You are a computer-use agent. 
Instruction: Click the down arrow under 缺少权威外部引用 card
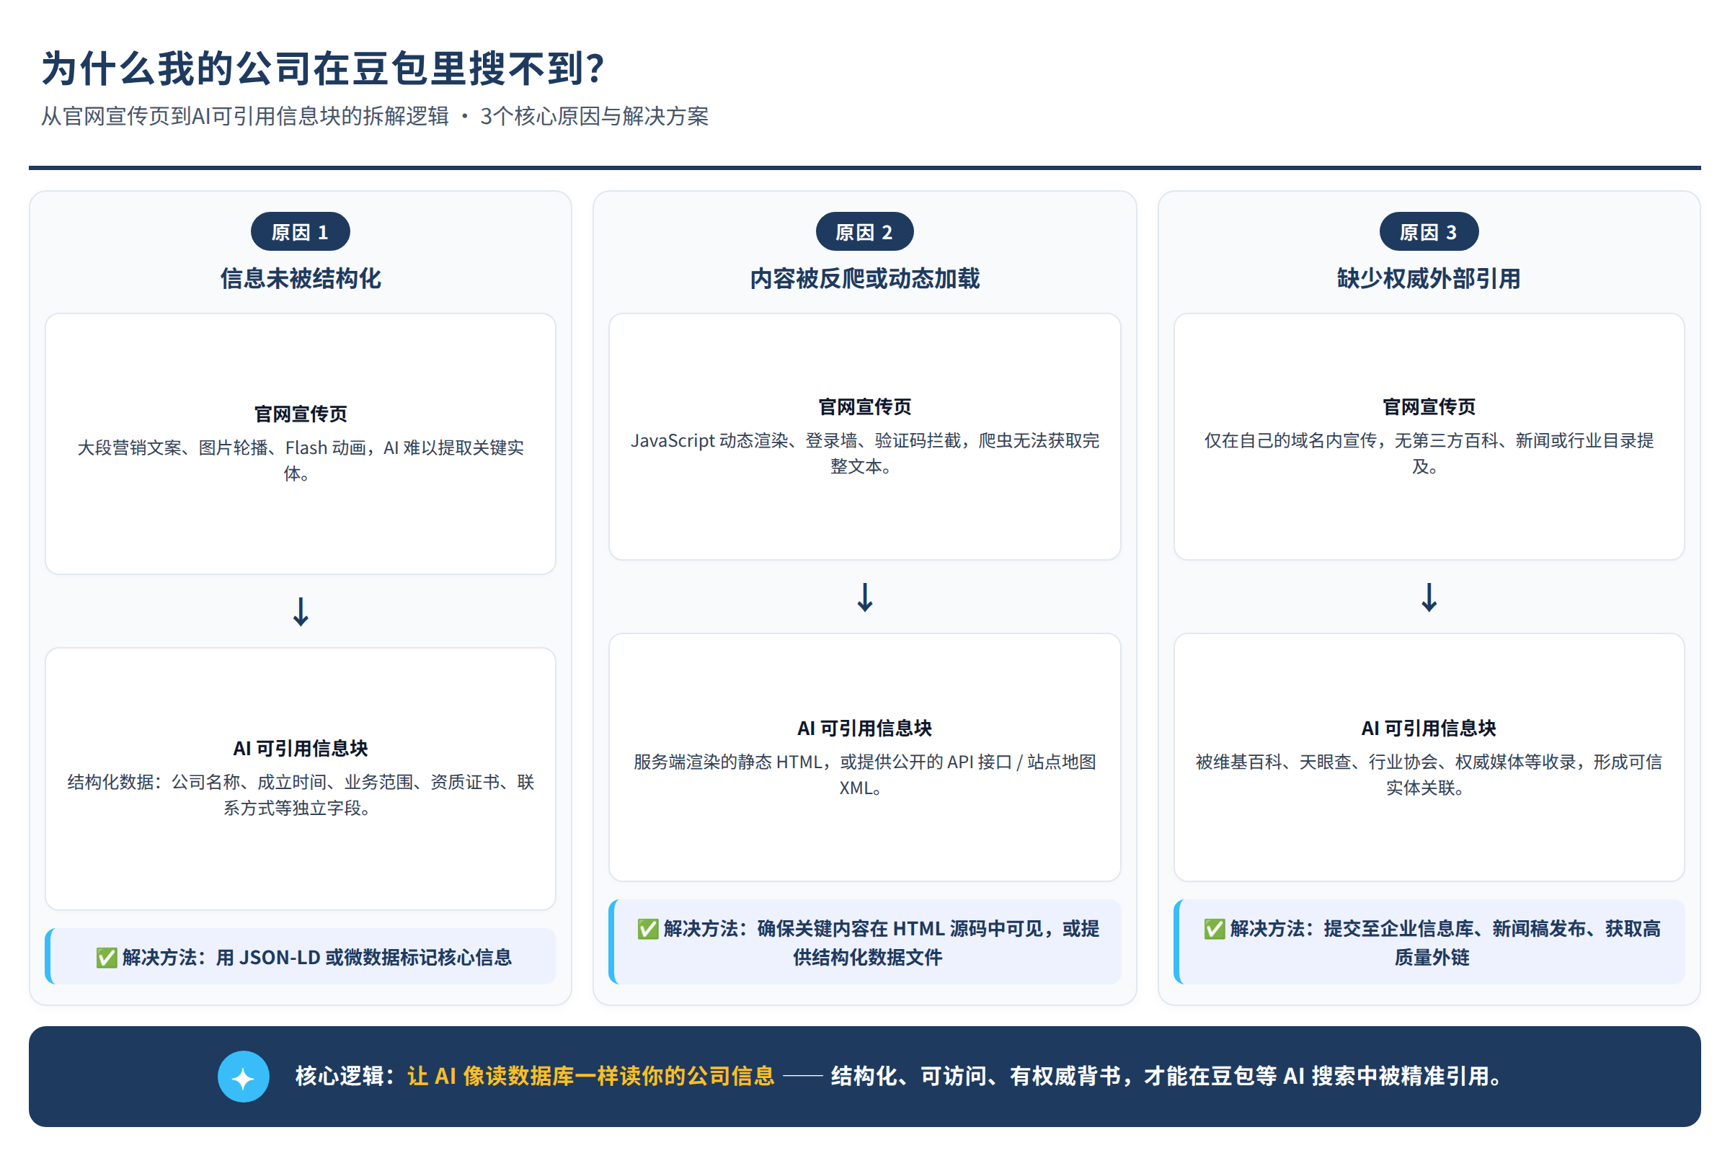point(1429,597)
